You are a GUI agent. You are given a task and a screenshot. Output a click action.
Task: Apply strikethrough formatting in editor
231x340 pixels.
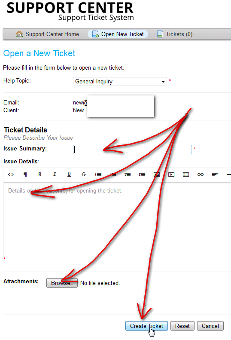click(x=84, y=175)
